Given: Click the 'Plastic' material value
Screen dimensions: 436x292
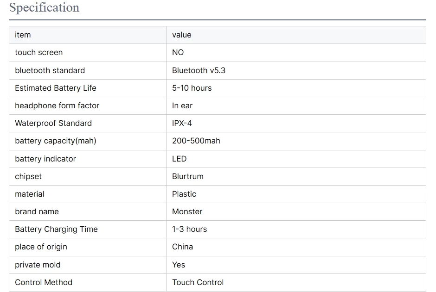Looking at the screenshot, I should click(x=184, y=194).
